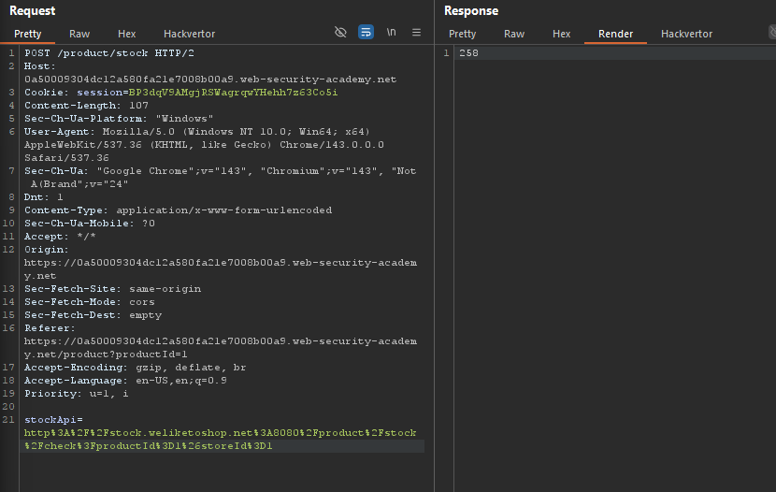The height and width of the screenshot is (492, 776).
Task: Click the Sec-Ch-Ua-Platform "Windows" header
Action: pos(119,119)
